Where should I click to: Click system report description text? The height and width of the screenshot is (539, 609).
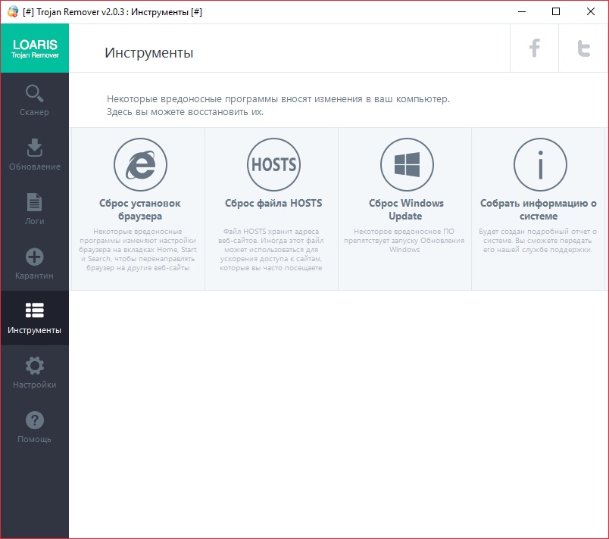[x=538, y=241]
